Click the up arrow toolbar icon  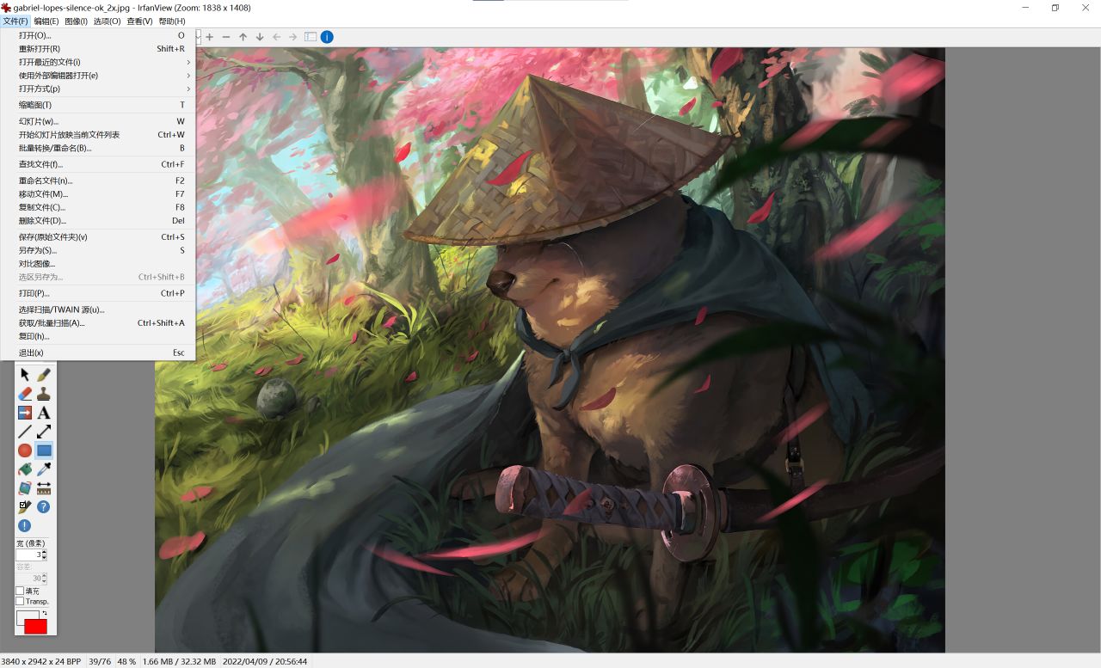243,37
